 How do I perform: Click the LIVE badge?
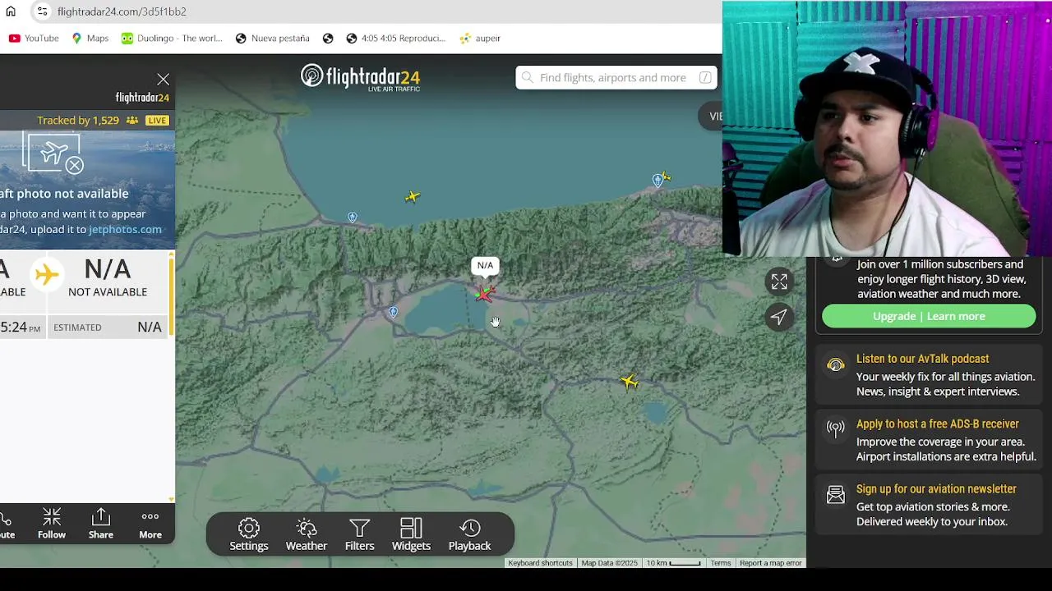tap(157, 120)
